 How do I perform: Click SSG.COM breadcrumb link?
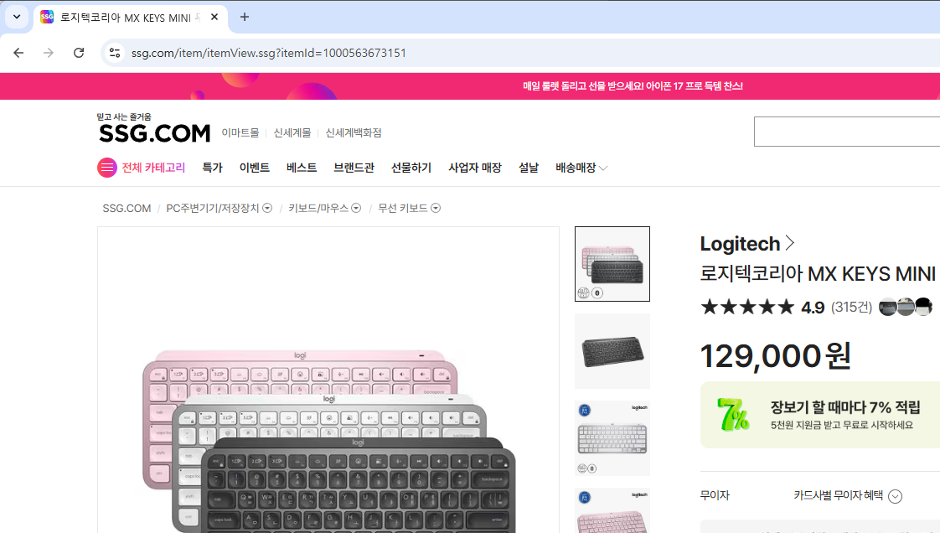point(127,208)
